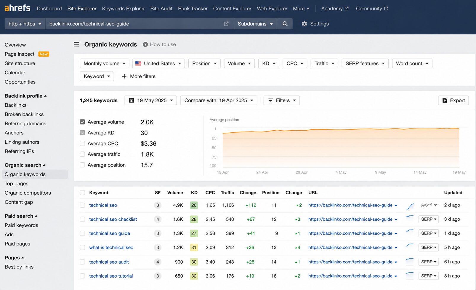This screenshot has height=290, width=476.
Task: Check the technical seo guide row checkbox
Action: tap(82, 233)
